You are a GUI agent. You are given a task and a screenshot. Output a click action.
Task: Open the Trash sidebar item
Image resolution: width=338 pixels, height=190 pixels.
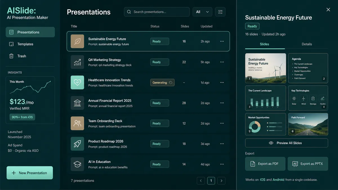(x=30, y=56)
